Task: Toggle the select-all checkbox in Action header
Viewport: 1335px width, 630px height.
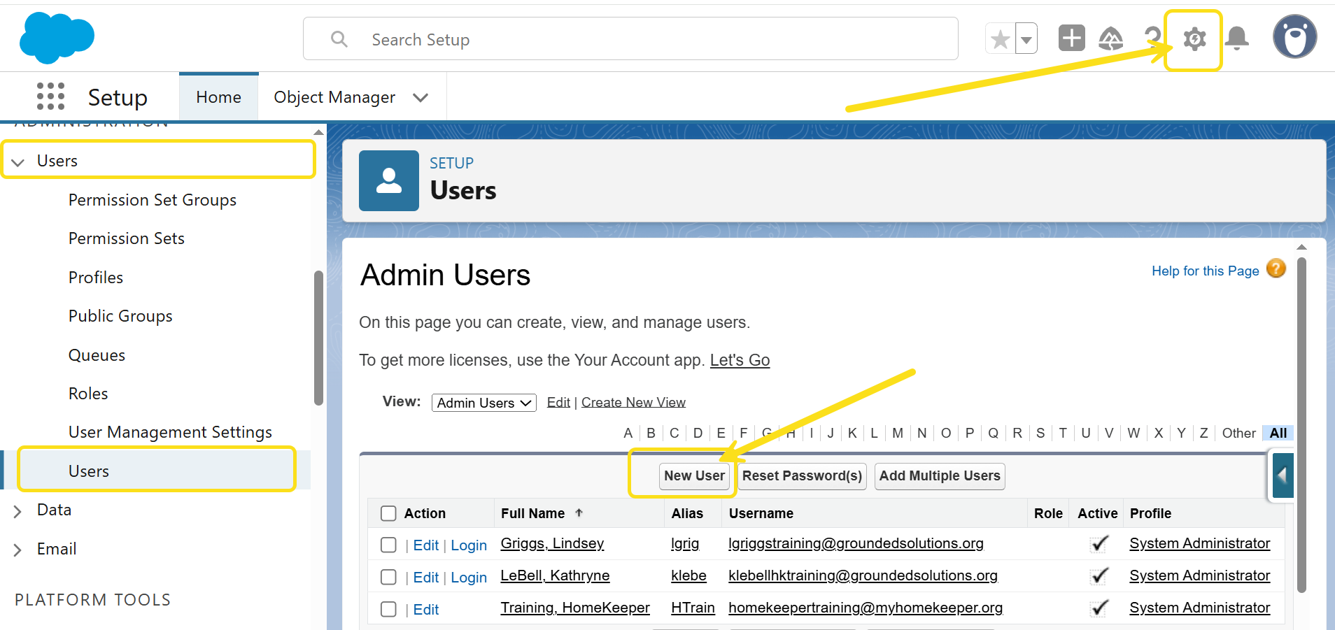Action: click(x=388, y=513)
